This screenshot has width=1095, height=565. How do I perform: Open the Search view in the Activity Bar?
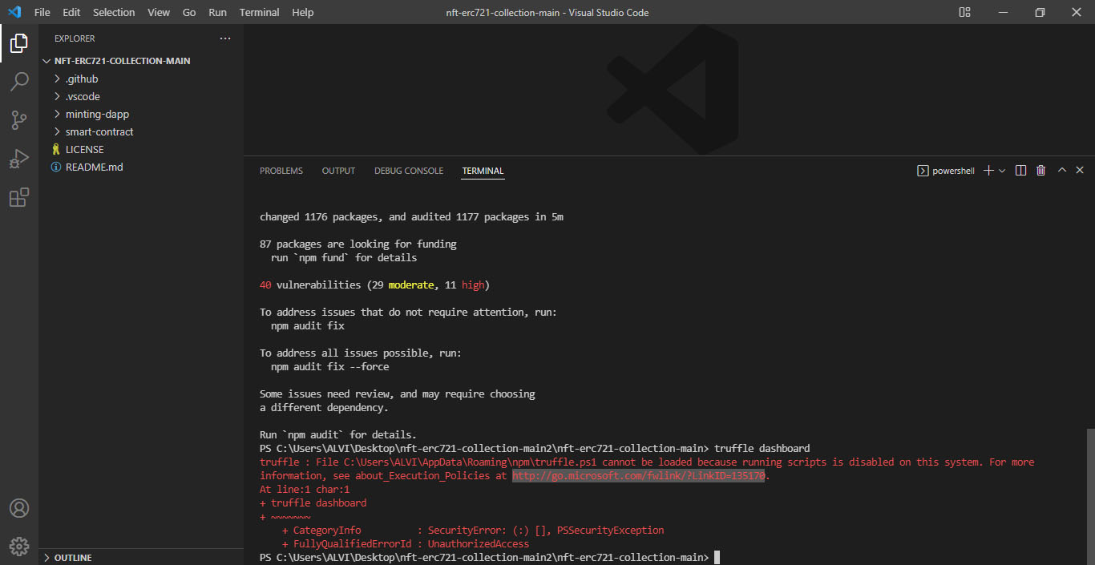coord(19,81)
